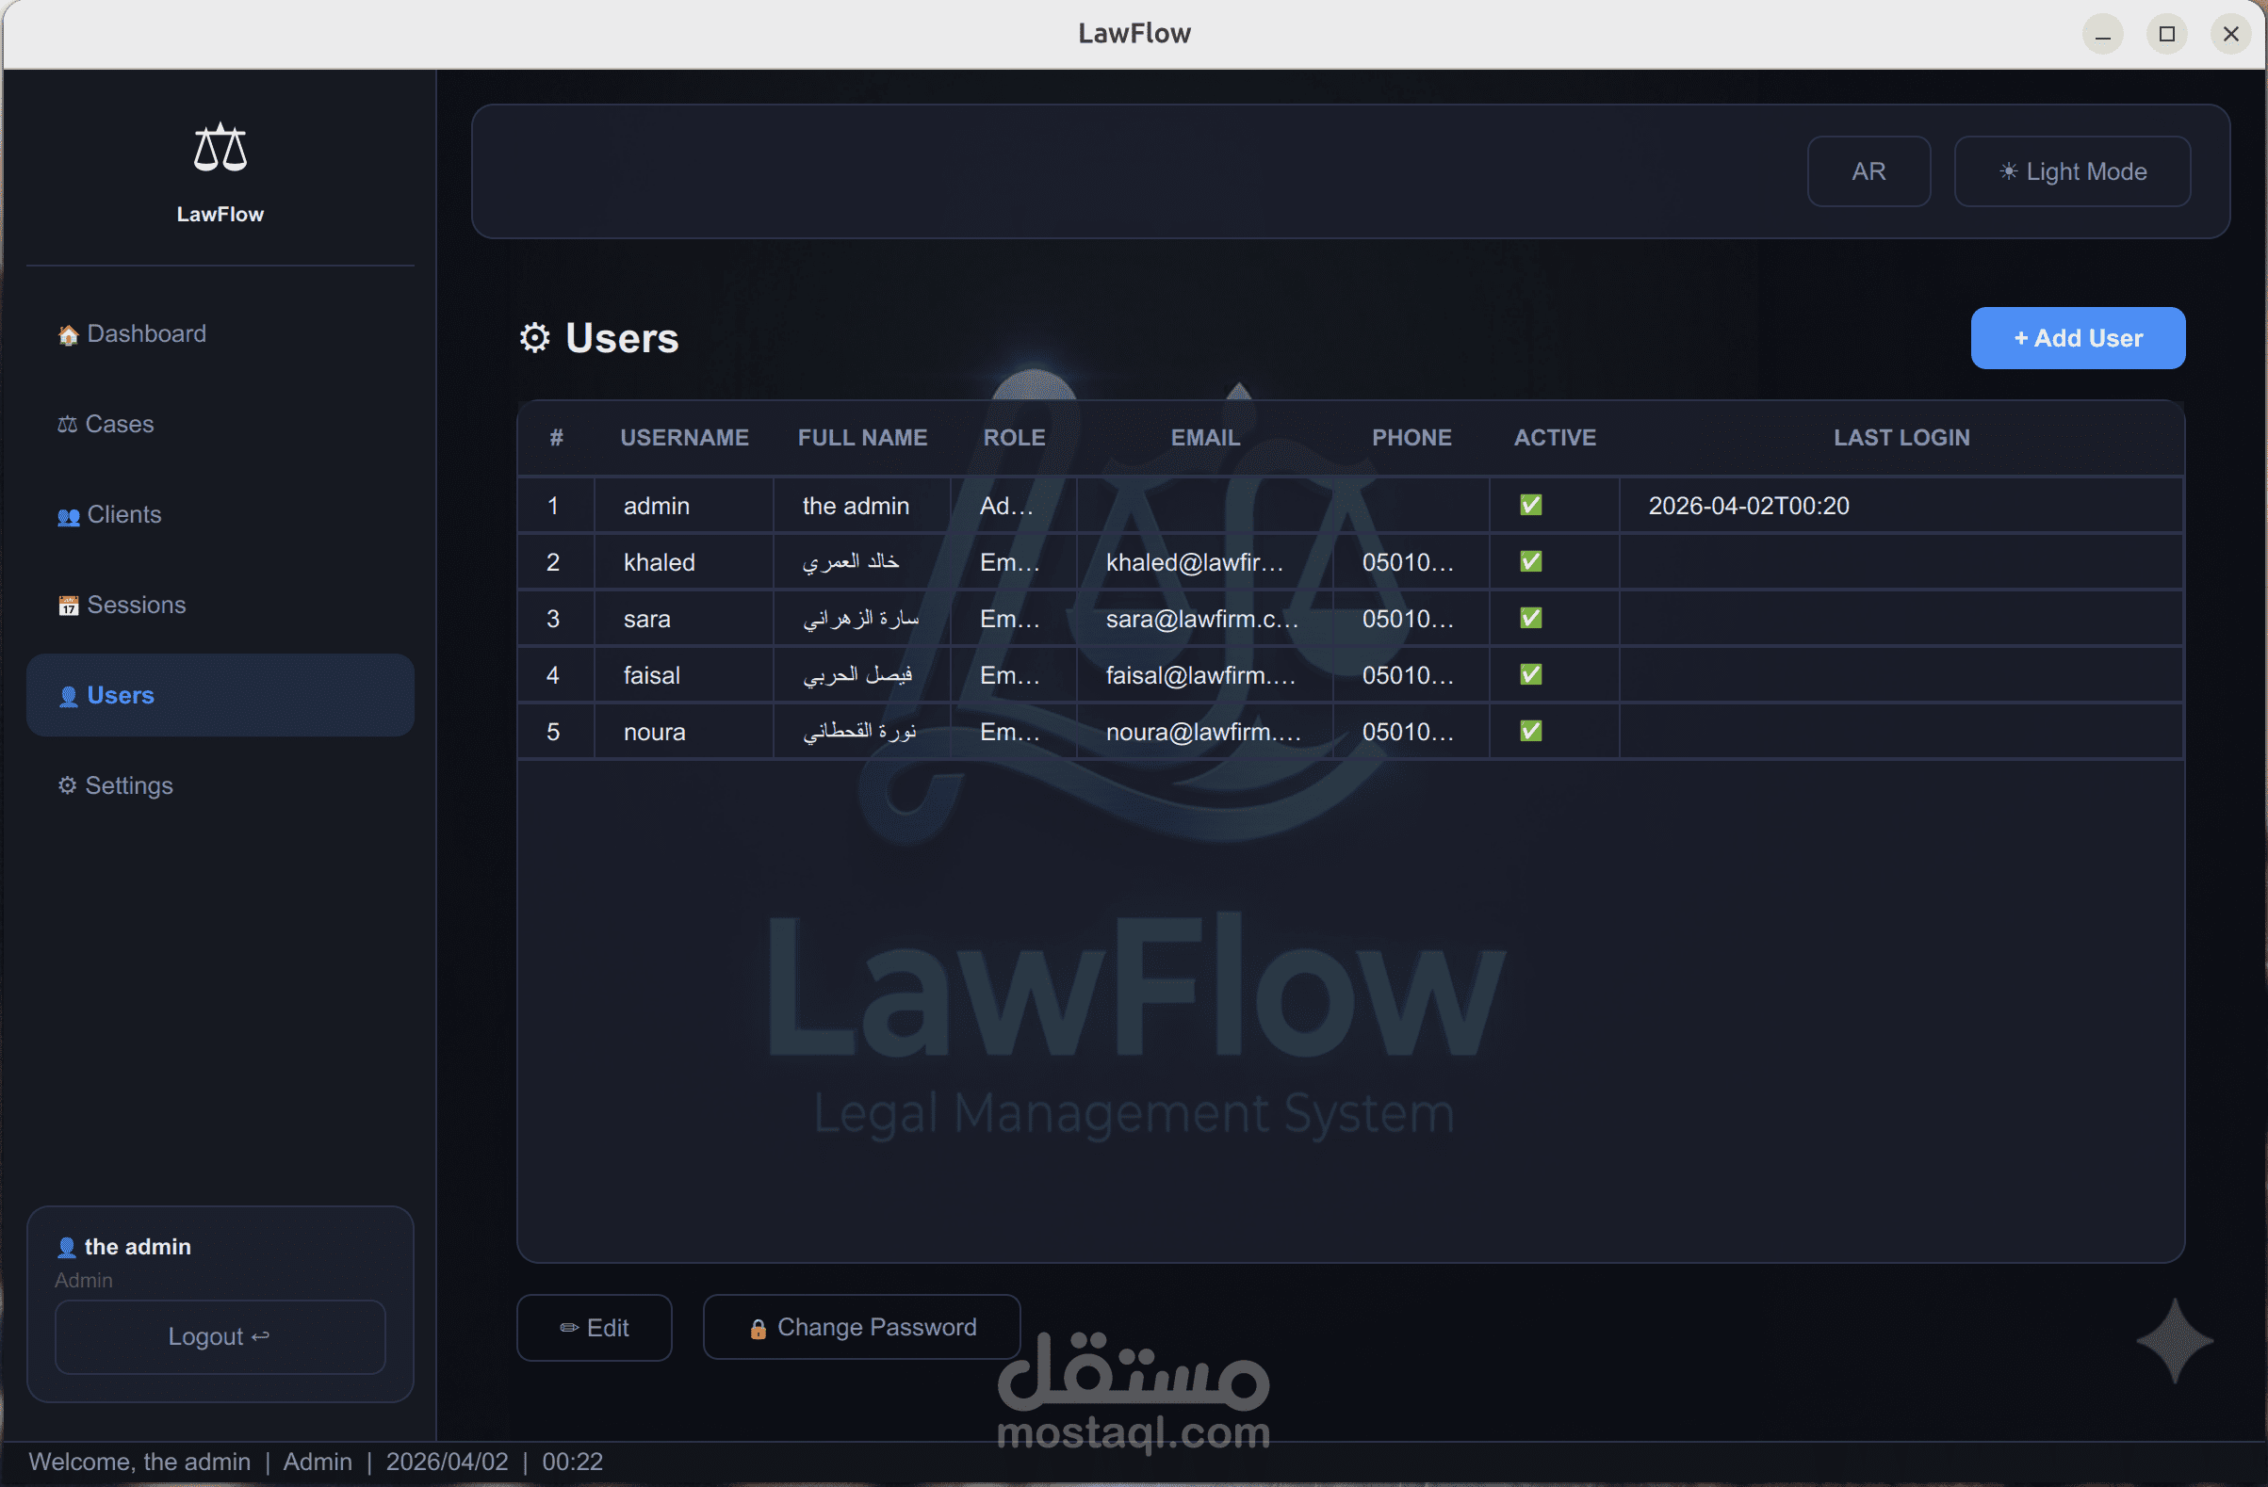Toggle the active checkmark for admin
Viewport: 2268px width, 1487px height.
pyautogui.click(x=1530, y=505)
